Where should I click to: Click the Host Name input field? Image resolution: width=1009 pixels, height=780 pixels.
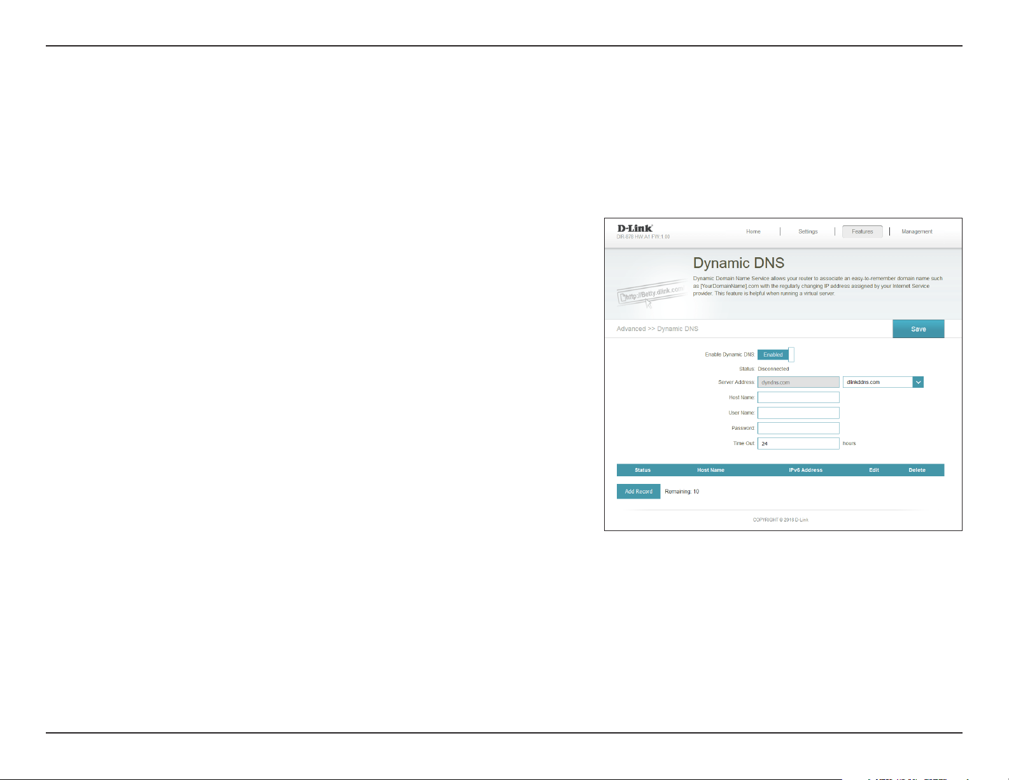798,397
